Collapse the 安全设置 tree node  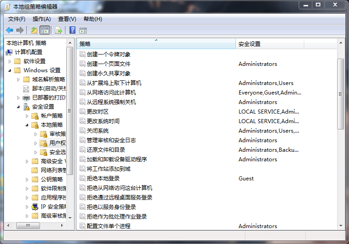click(x=18, y=107)
